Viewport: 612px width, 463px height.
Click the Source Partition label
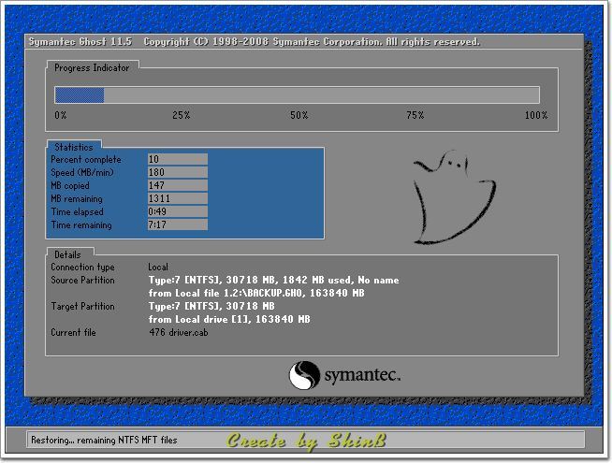click(82, 280)
